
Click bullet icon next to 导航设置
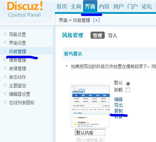[5, 34]
